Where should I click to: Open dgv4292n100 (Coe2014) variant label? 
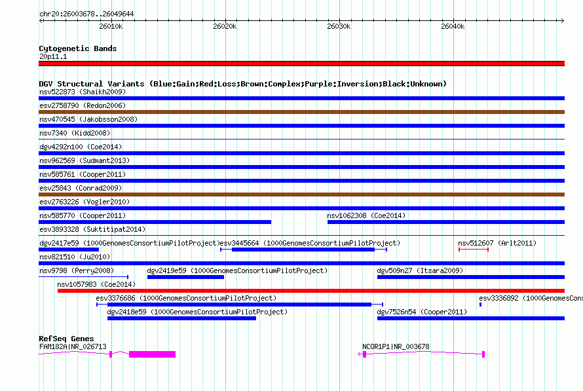coord(81,147)
